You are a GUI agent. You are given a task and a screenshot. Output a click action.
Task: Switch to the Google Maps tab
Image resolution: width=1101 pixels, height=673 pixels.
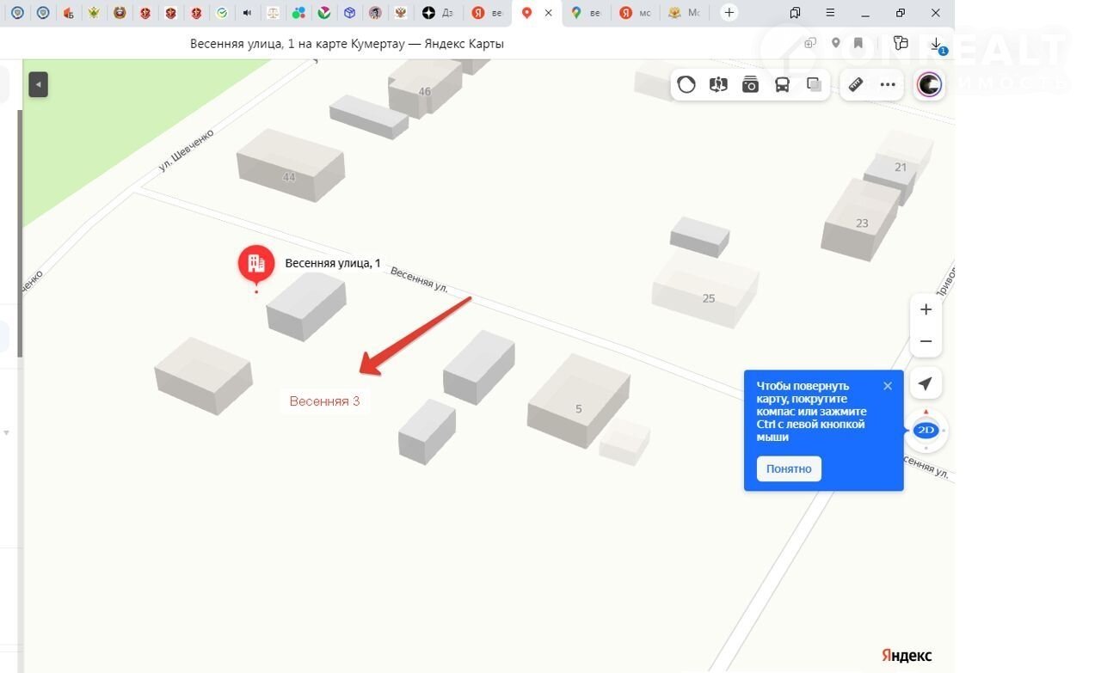(584, 13)
